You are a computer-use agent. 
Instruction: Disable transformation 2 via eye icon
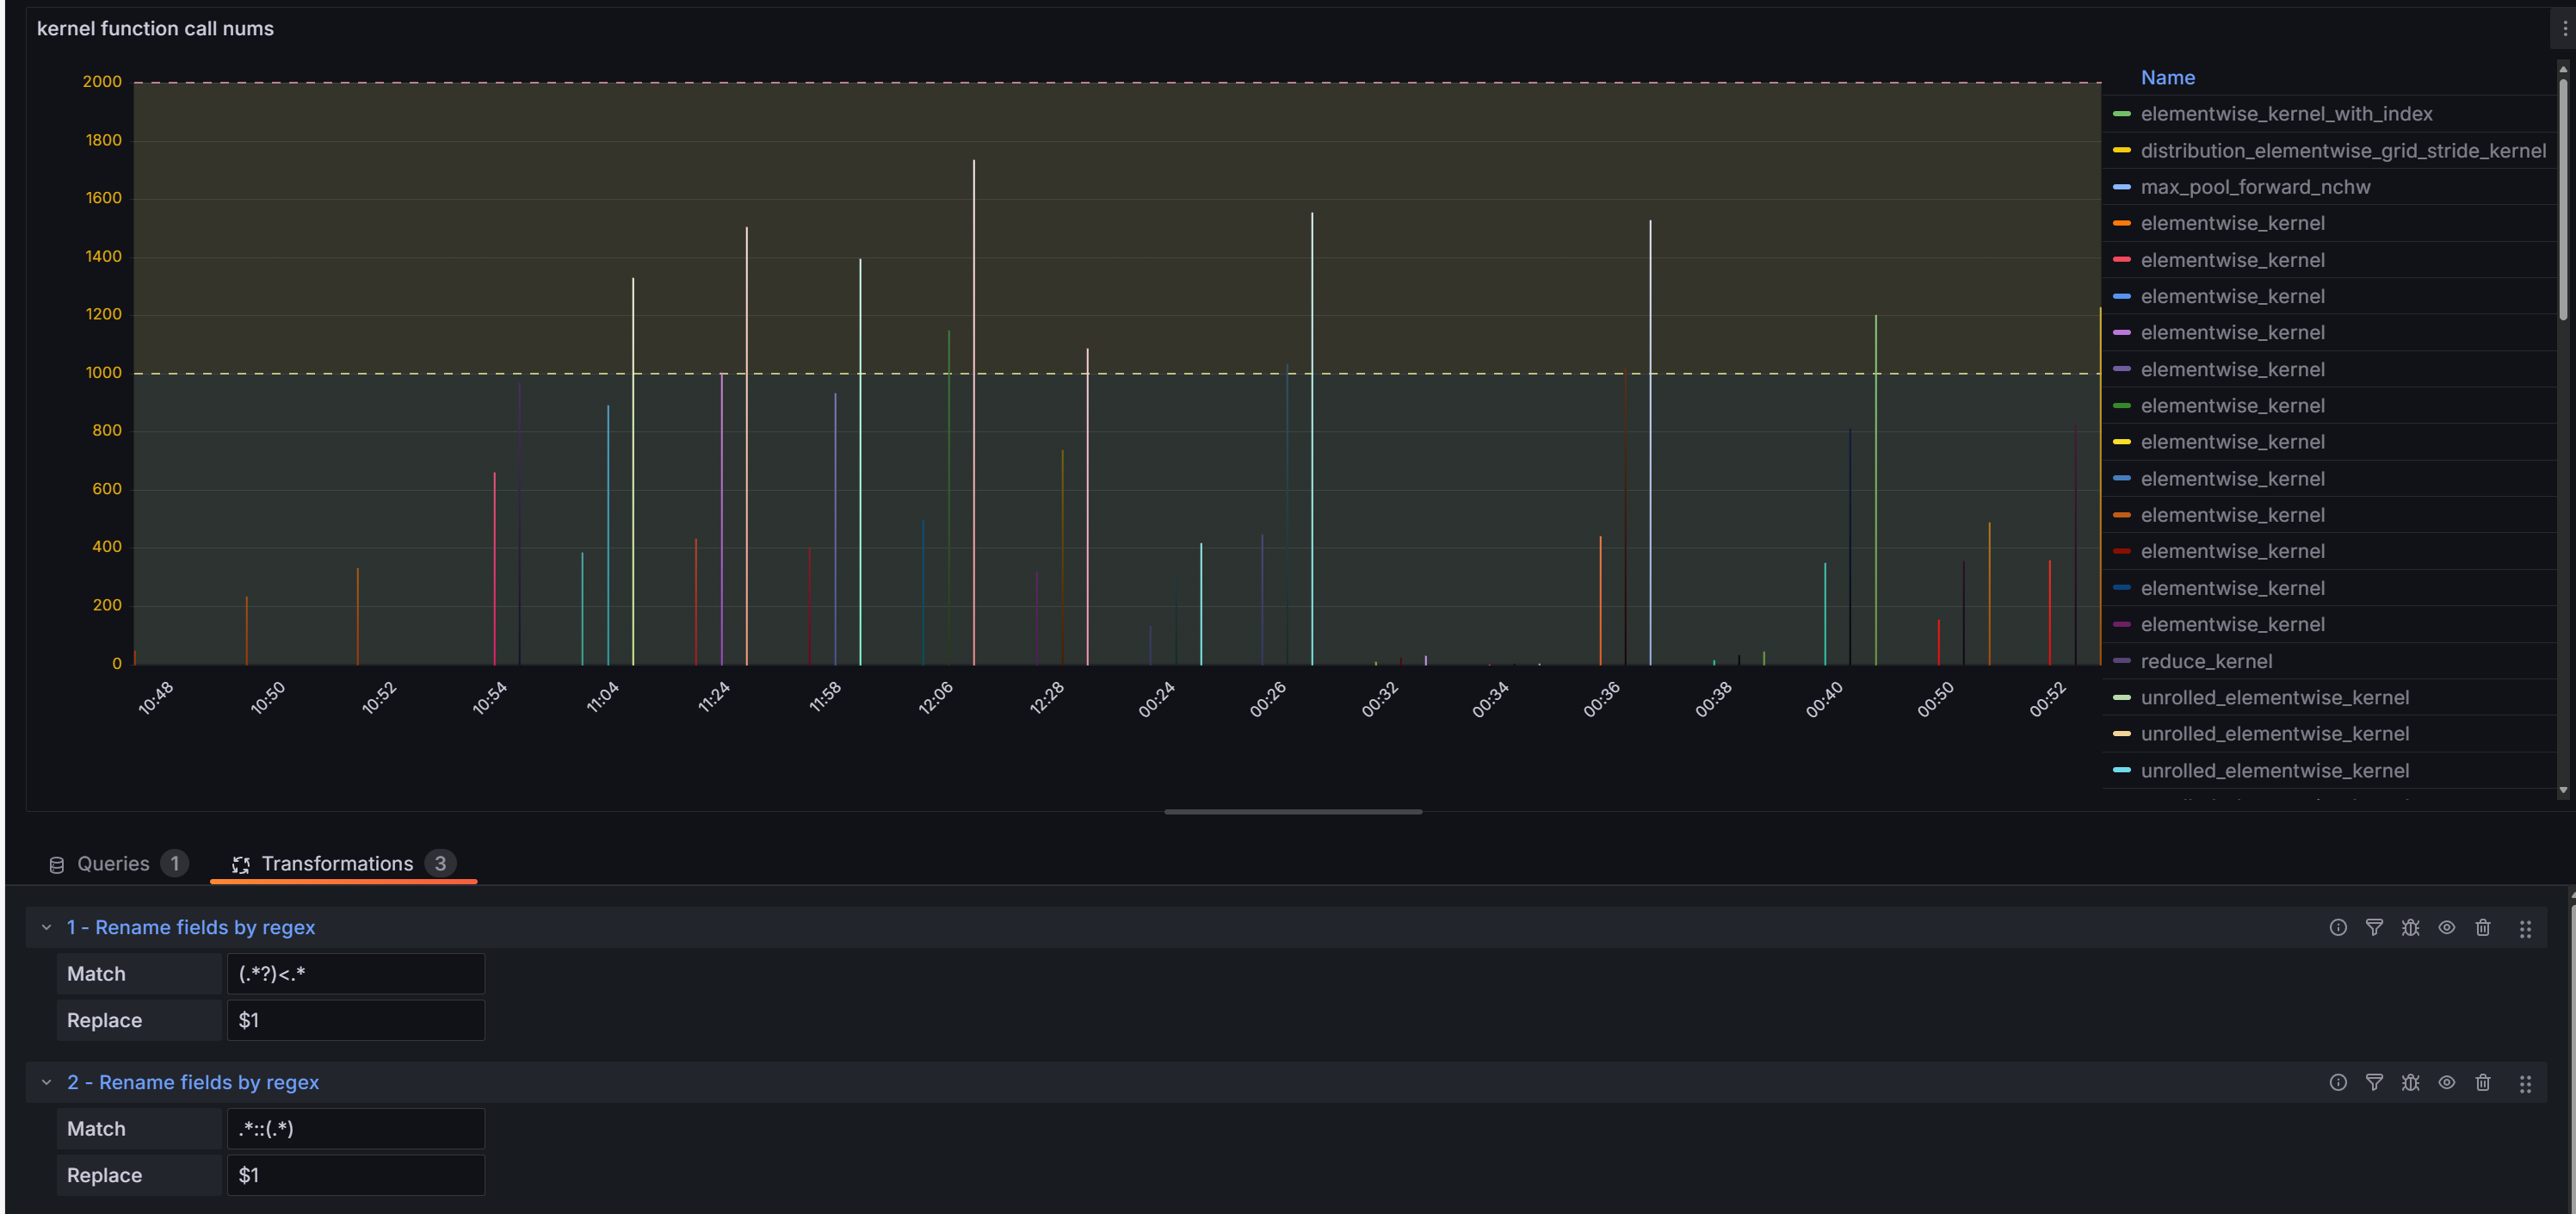tap(2446, 1082)
